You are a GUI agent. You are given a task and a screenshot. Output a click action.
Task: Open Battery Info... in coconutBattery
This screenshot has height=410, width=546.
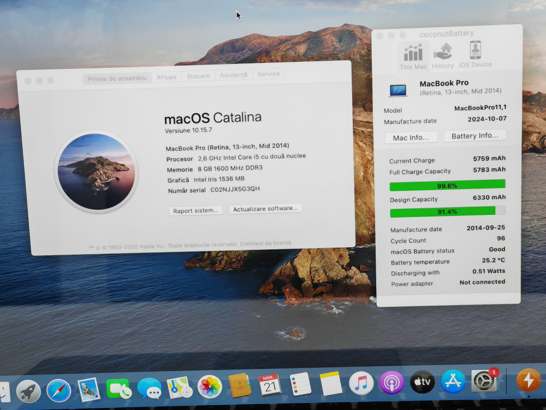(475, 136)
